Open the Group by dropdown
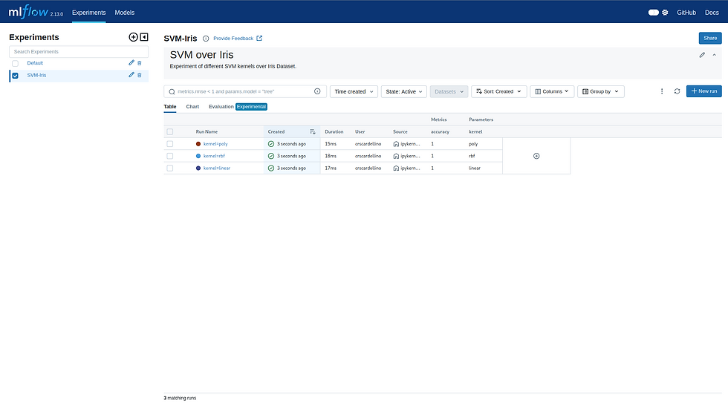 pyautogui.click(x=601, y=91)
